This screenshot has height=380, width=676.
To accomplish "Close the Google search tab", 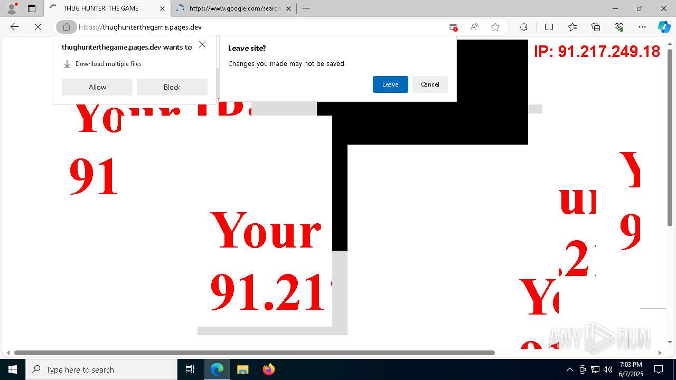I will click(x=288, y=8).
